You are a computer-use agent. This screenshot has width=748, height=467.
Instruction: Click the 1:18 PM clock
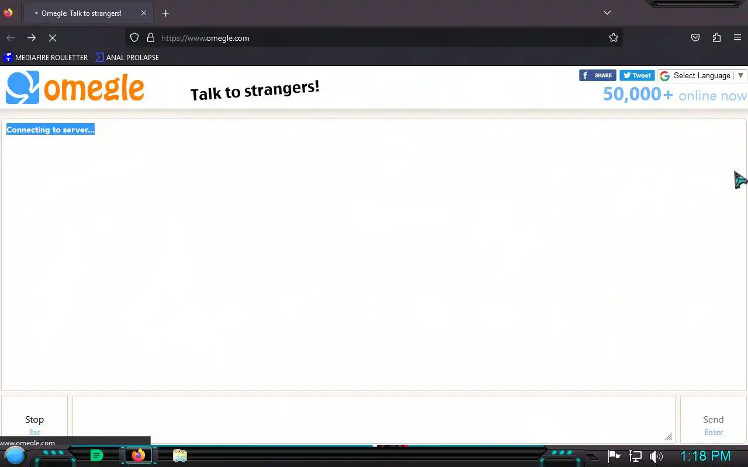click(x=705, y=456)
